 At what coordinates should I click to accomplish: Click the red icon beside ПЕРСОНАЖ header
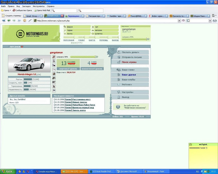(x=22, y=47)
